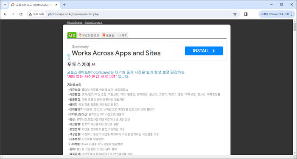Click the PhotoScape X link
This screenshot has width=297, height=159.
point(94,22)
